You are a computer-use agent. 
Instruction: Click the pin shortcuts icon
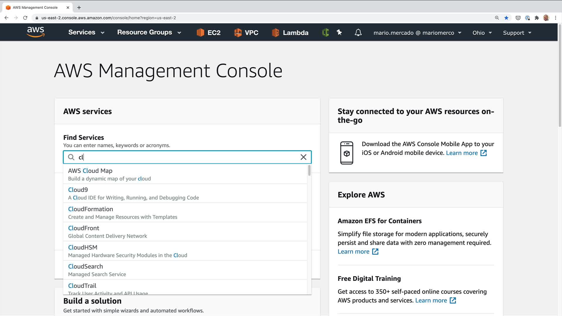[339, 32]
